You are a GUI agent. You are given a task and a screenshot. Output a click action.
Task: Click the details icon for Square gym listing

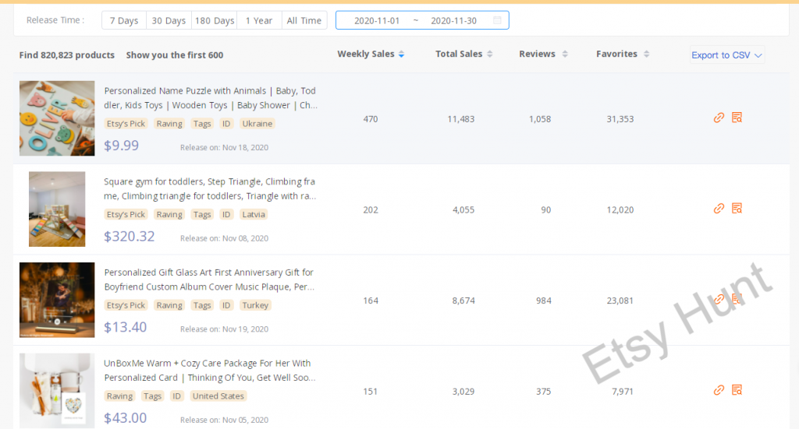737,209
